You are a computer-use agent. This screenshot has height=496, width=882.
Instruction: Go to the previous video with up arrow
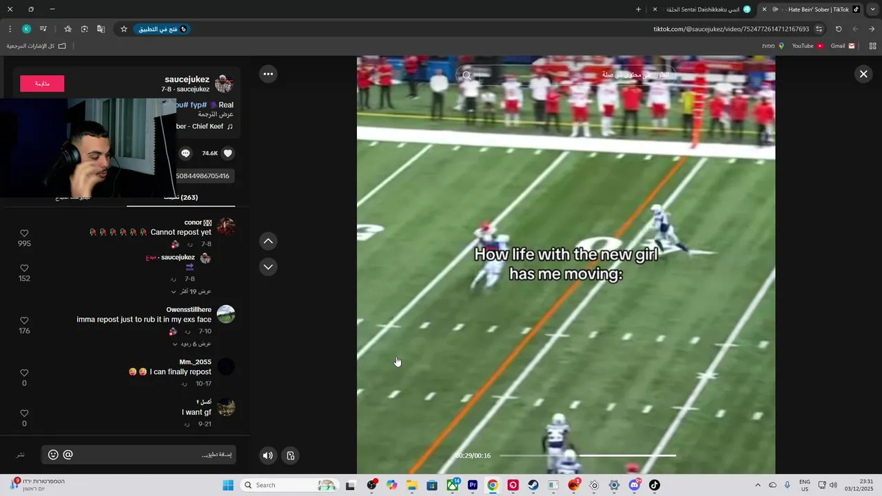click(x=268, y=241)
